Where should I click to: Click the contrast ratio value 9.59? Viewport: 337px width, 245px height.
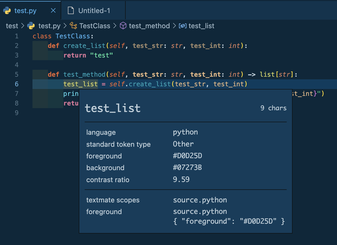point(181,179)
